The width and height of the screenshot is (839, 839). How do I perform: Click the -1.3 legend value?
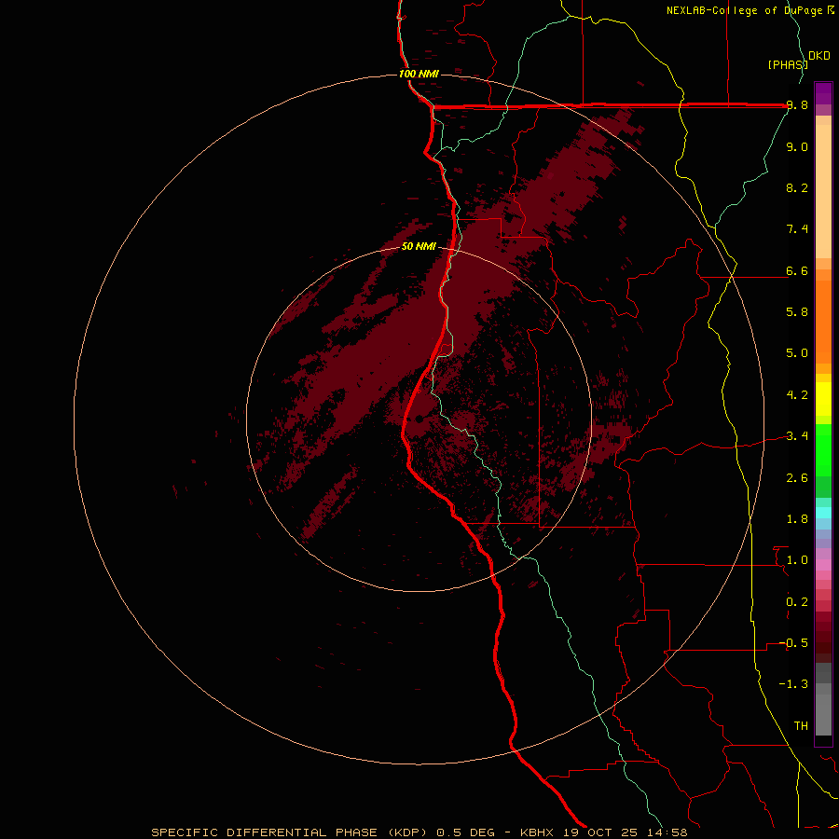(x=793, y=684)
